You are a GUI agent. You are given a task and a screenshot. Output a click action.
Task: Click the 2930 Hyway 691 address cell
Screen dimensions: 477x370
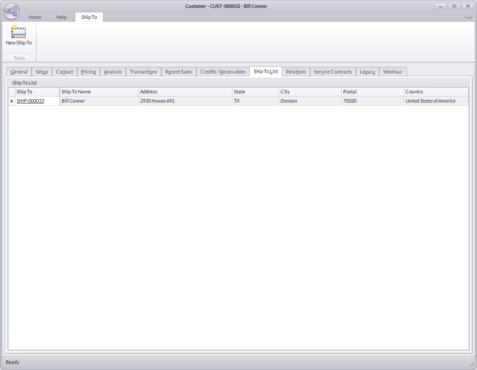click(185, 101)
